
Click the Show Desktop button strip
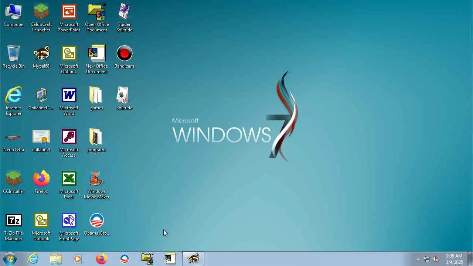[470, 259]
